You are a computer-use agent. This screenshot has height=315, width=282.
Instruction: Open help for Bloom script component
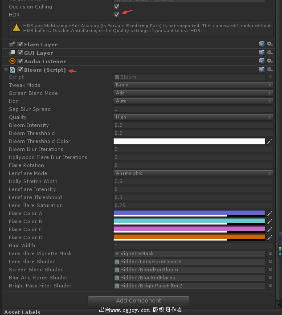tap(262, 70)
